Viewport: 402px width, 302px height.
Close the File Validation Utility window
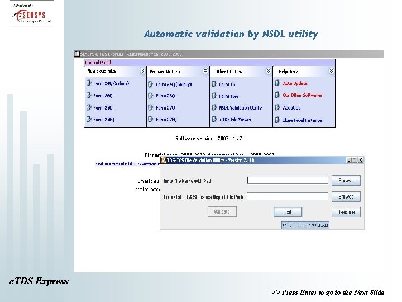click(x=361, y=161)
